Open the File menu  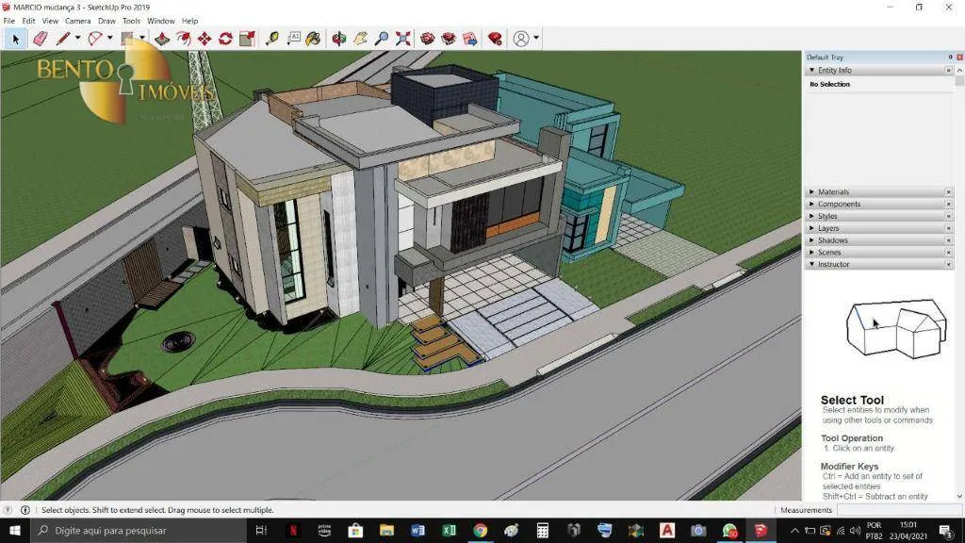coord(9,21)
